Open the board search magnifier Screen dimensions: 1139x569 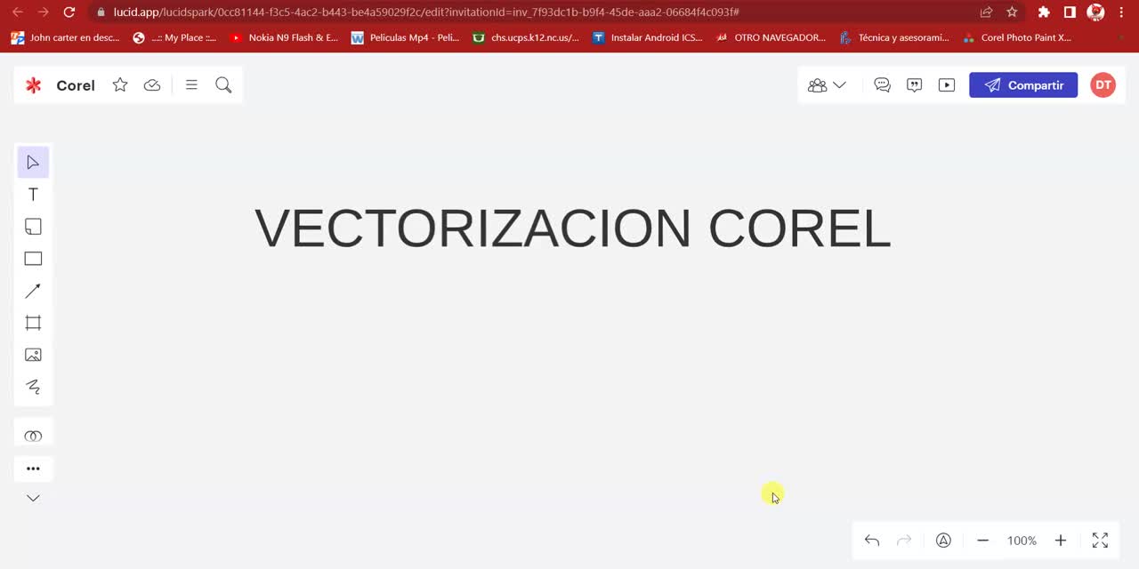click(223, 84)
